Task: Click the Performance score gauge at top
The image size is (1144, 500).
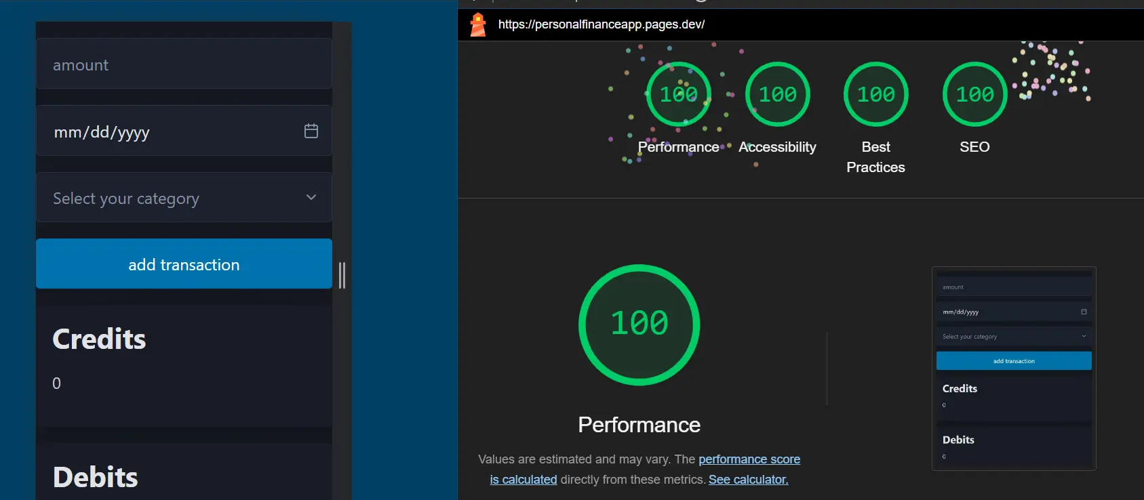Action: pyautogui.click(x=679, y=94)
